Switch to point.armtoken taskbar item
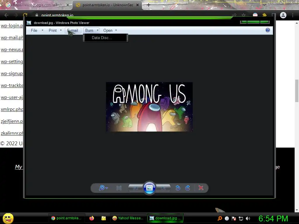Image resolution: width=299 pixels, height=224 pixels. coord(67,218)
